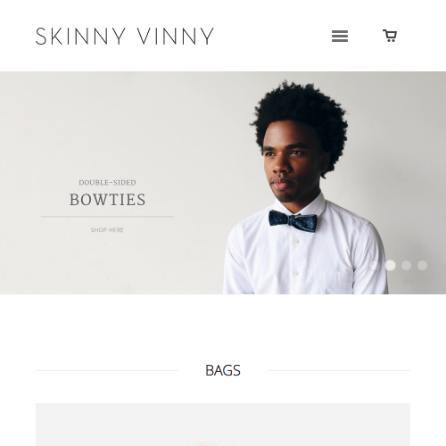
Task: Switch to the third carousel slide dot
Action: click(406, 265)
